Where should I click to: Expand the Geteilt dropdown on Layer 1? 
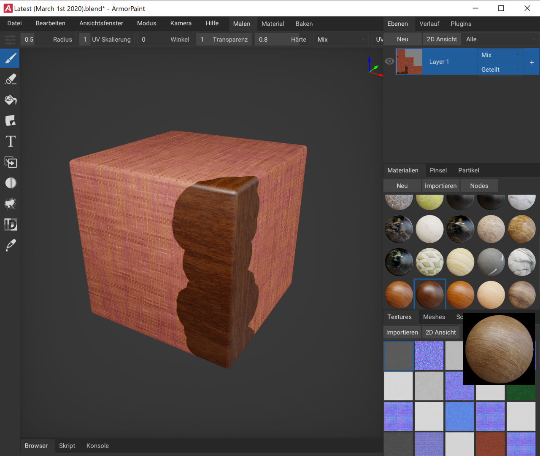point(500,70)
